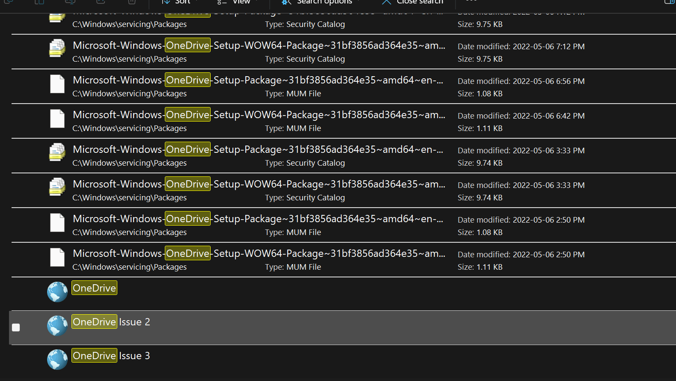Select Setup-WOW64-Package MUM file name modified 2:50 PM
This screenshot has width=676, height=381.
259,253
